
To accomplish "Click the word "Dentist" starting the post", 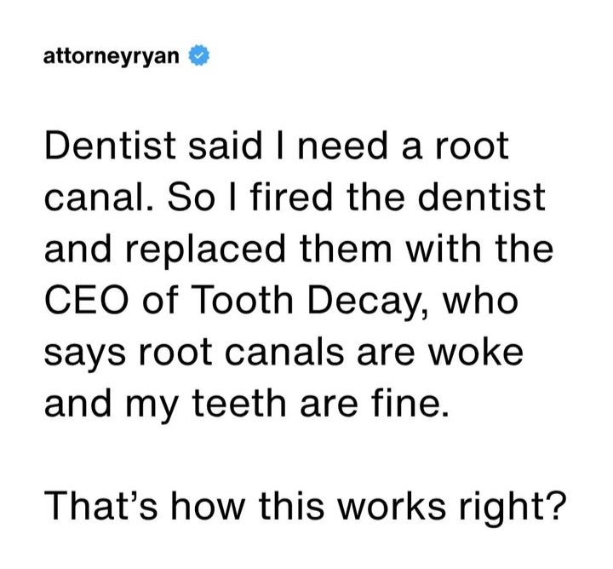I will pos(110,146).
